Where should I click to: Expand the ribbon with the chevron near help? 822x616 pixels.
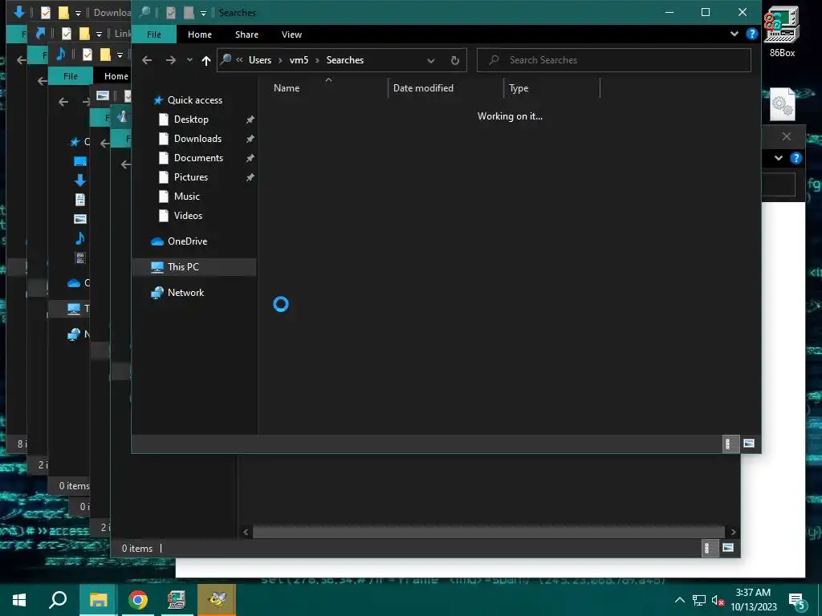(735, 34)
